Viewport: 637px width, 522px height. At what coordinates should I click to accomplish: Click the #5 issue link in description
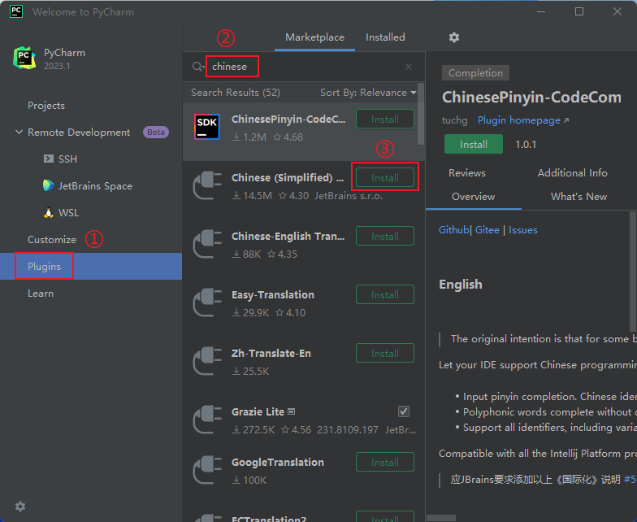pos(629,480)
